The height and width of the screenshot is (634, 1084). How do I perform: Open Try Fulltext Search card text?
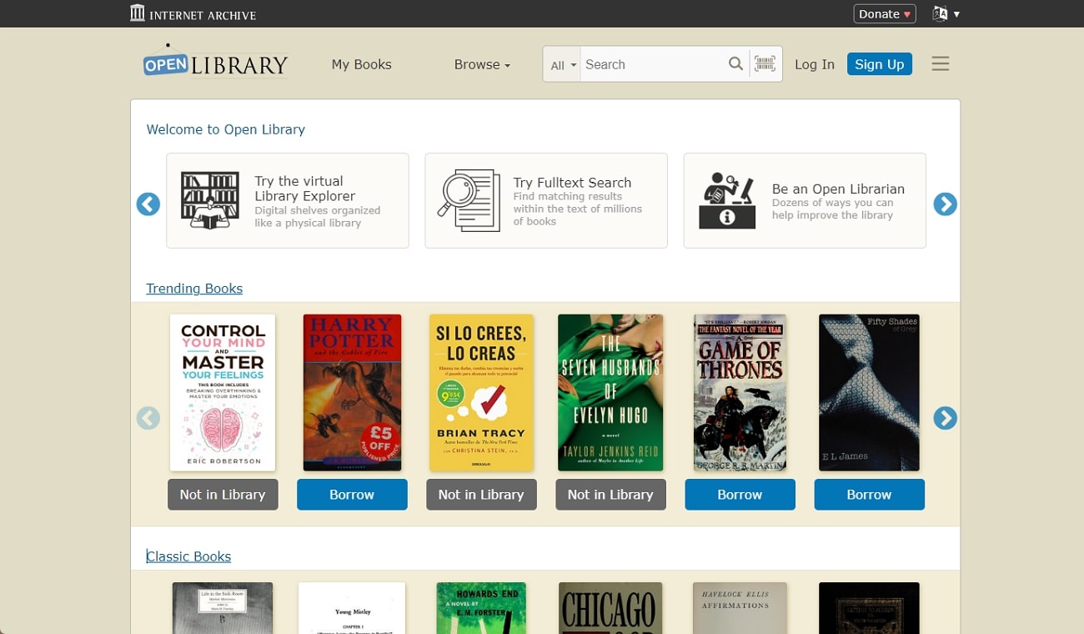577,201
